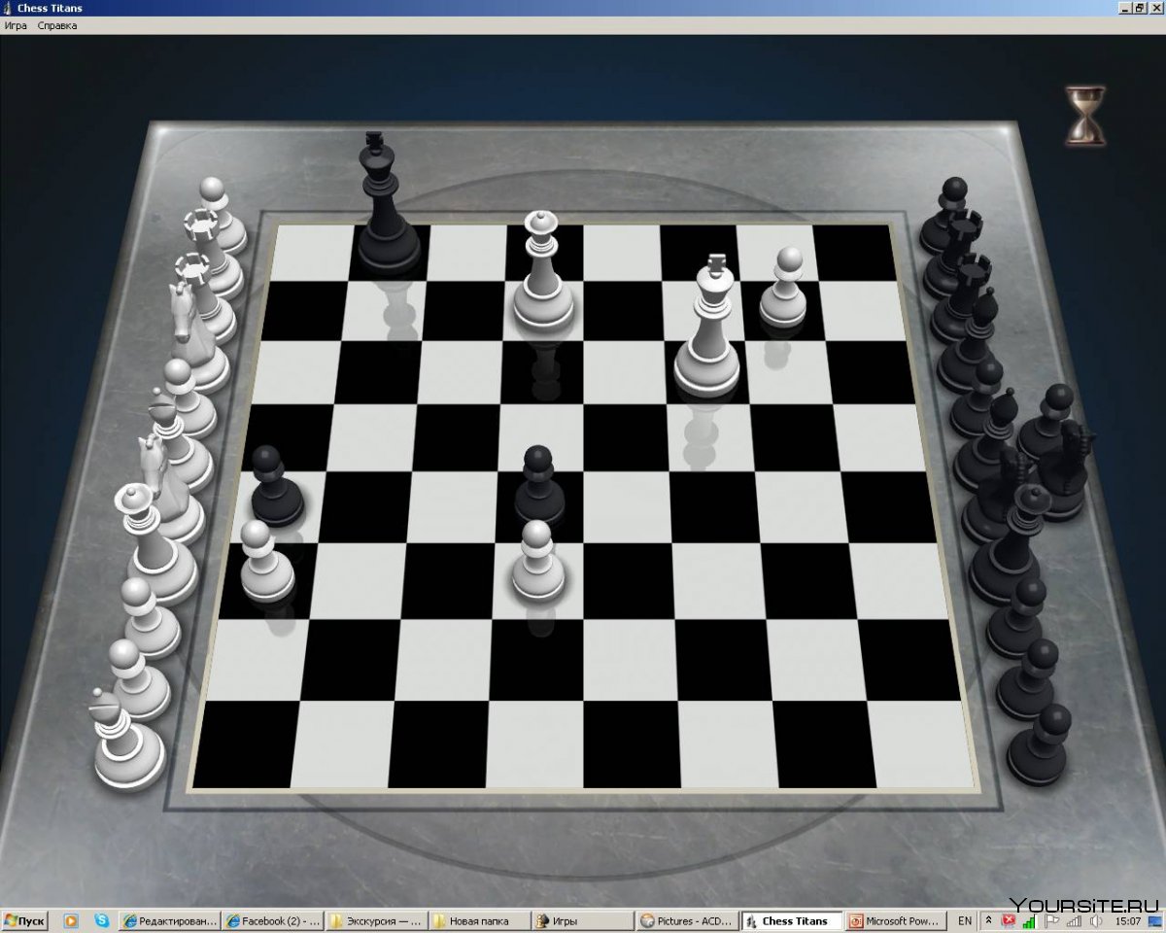
Task: Select the black king on the board
Action: coord(387,202)
